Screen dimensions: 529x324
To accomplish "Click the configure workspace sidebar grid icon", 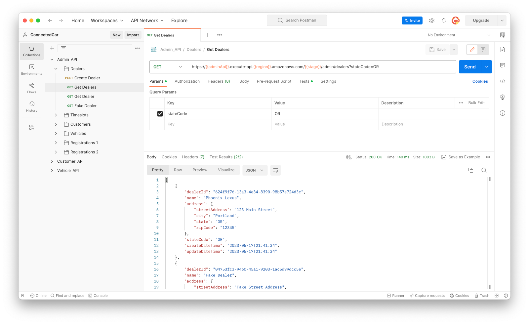I will click(32, 127).
